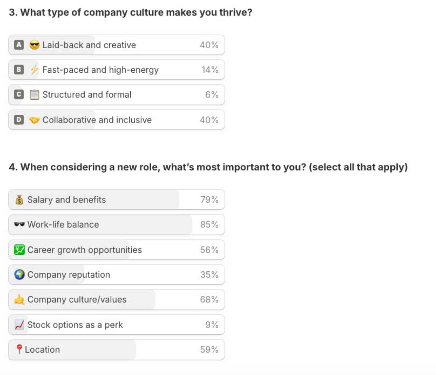Click the green chart emoji icon
The image size is (436, 375).
[x=19, y=250]
